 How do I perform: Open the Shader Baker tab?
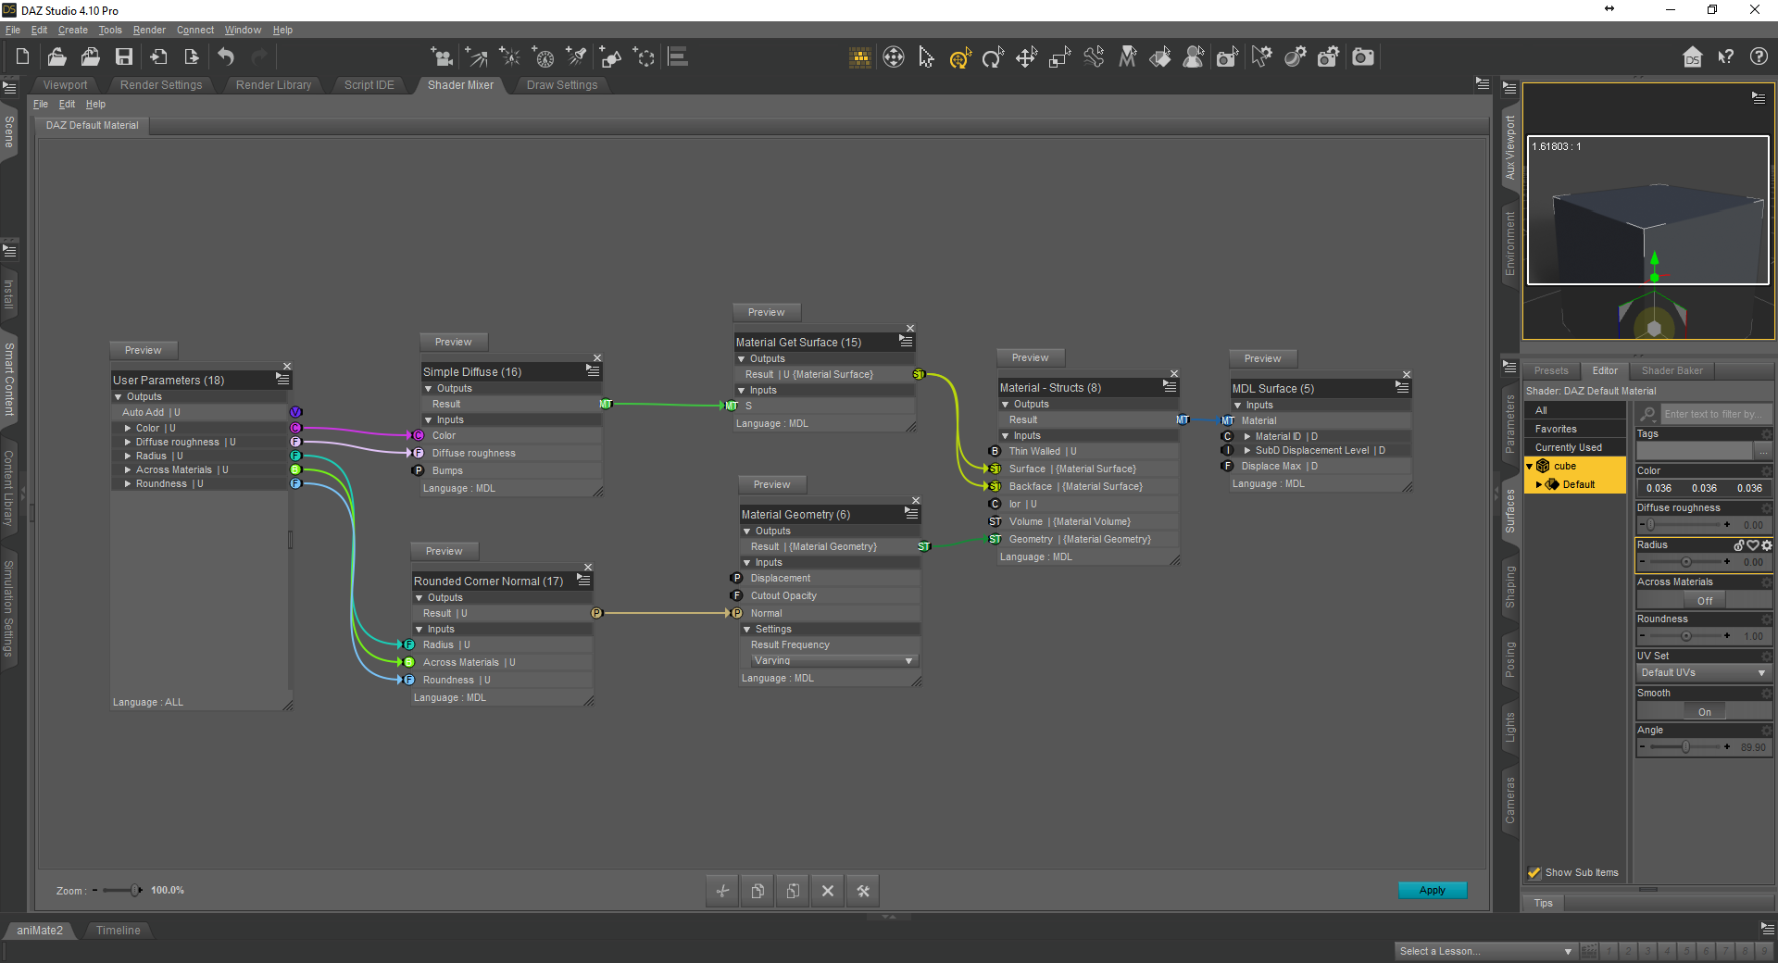tap(1672, 370)
